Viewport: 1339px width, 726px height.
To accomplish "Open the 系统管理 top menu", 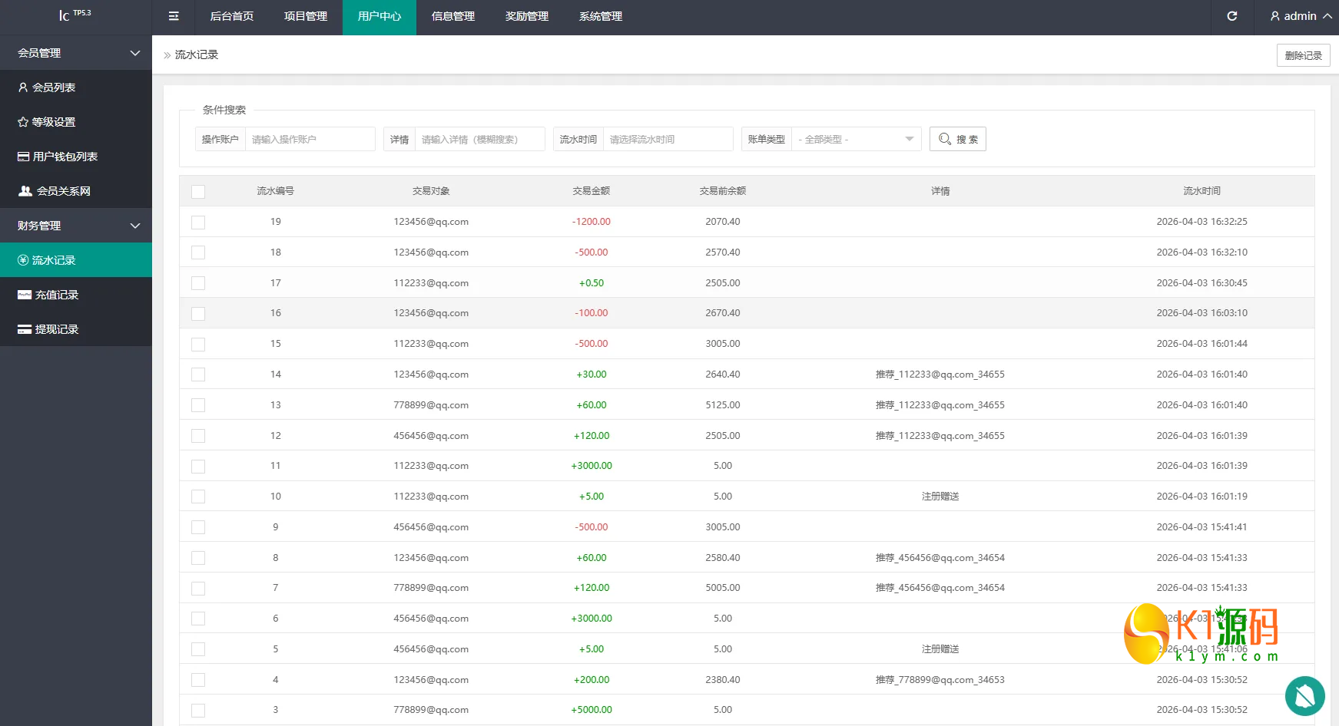I will click(x=601, y=16).
